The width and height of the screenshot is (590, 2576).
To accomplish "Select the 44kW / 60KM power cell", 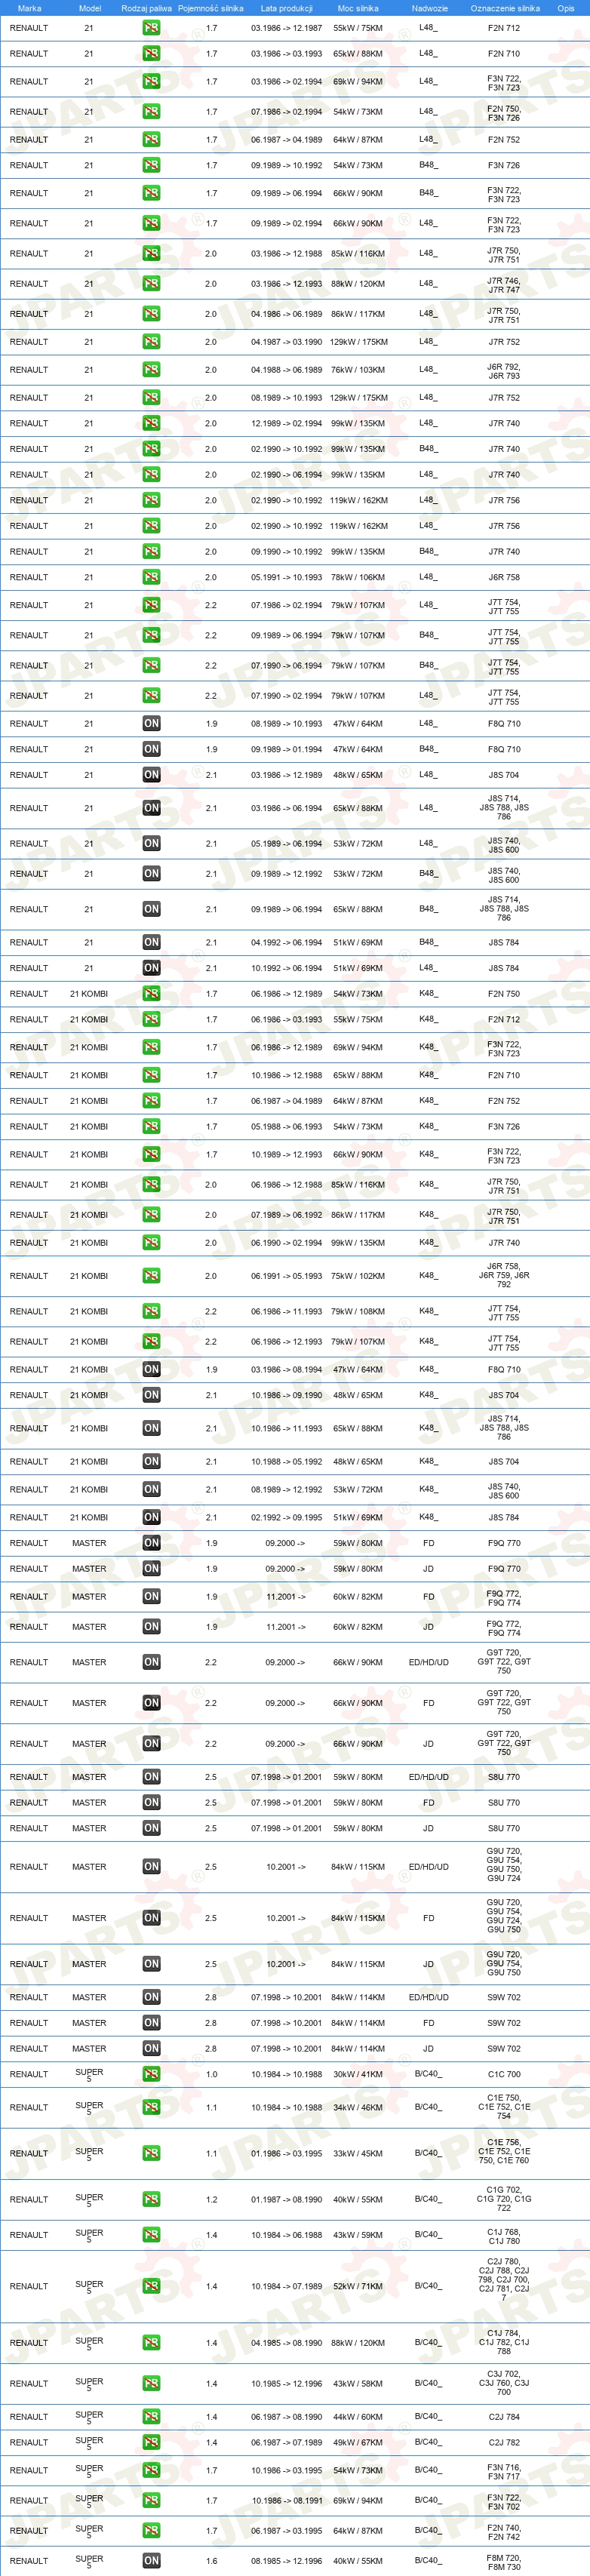I will click(358, 2416).
